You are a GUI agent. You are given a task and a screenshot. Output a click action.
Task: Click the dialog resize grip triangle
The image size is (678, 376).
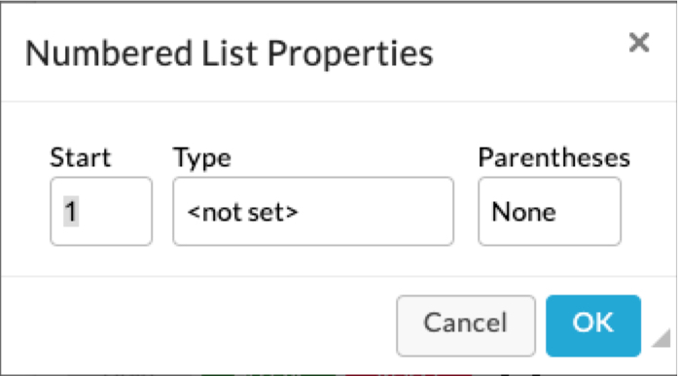point(661,337)
